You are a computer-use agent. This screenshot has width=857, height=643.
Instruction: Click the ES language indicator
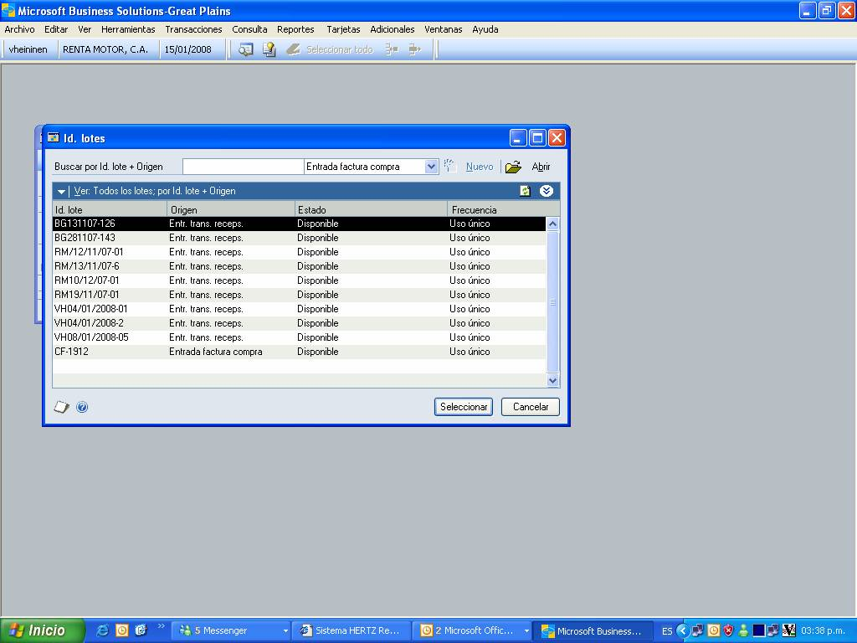click(x=667, y=631)
